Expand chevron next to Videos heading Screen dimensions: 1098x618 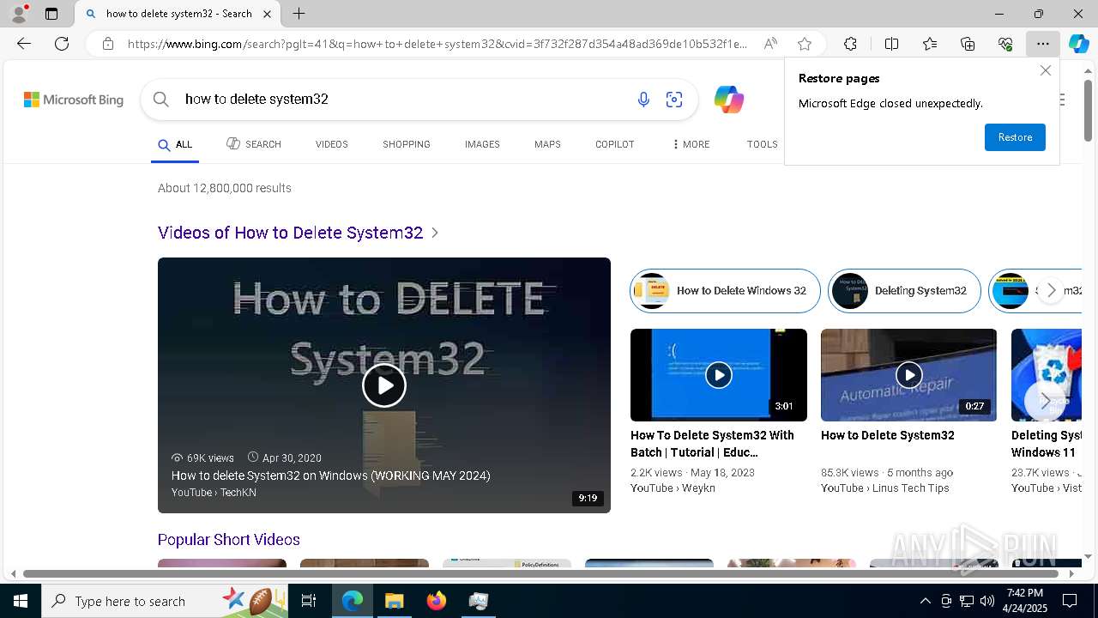tap(435, 233)
